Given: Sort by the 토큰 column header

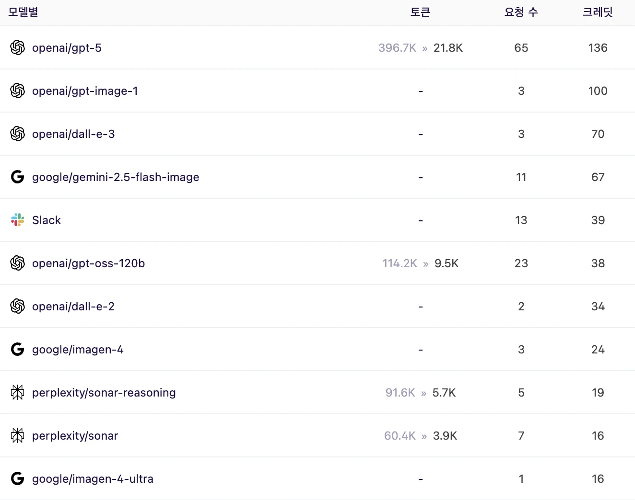Looking at the screenshot, I should click(x=420, y=12).
